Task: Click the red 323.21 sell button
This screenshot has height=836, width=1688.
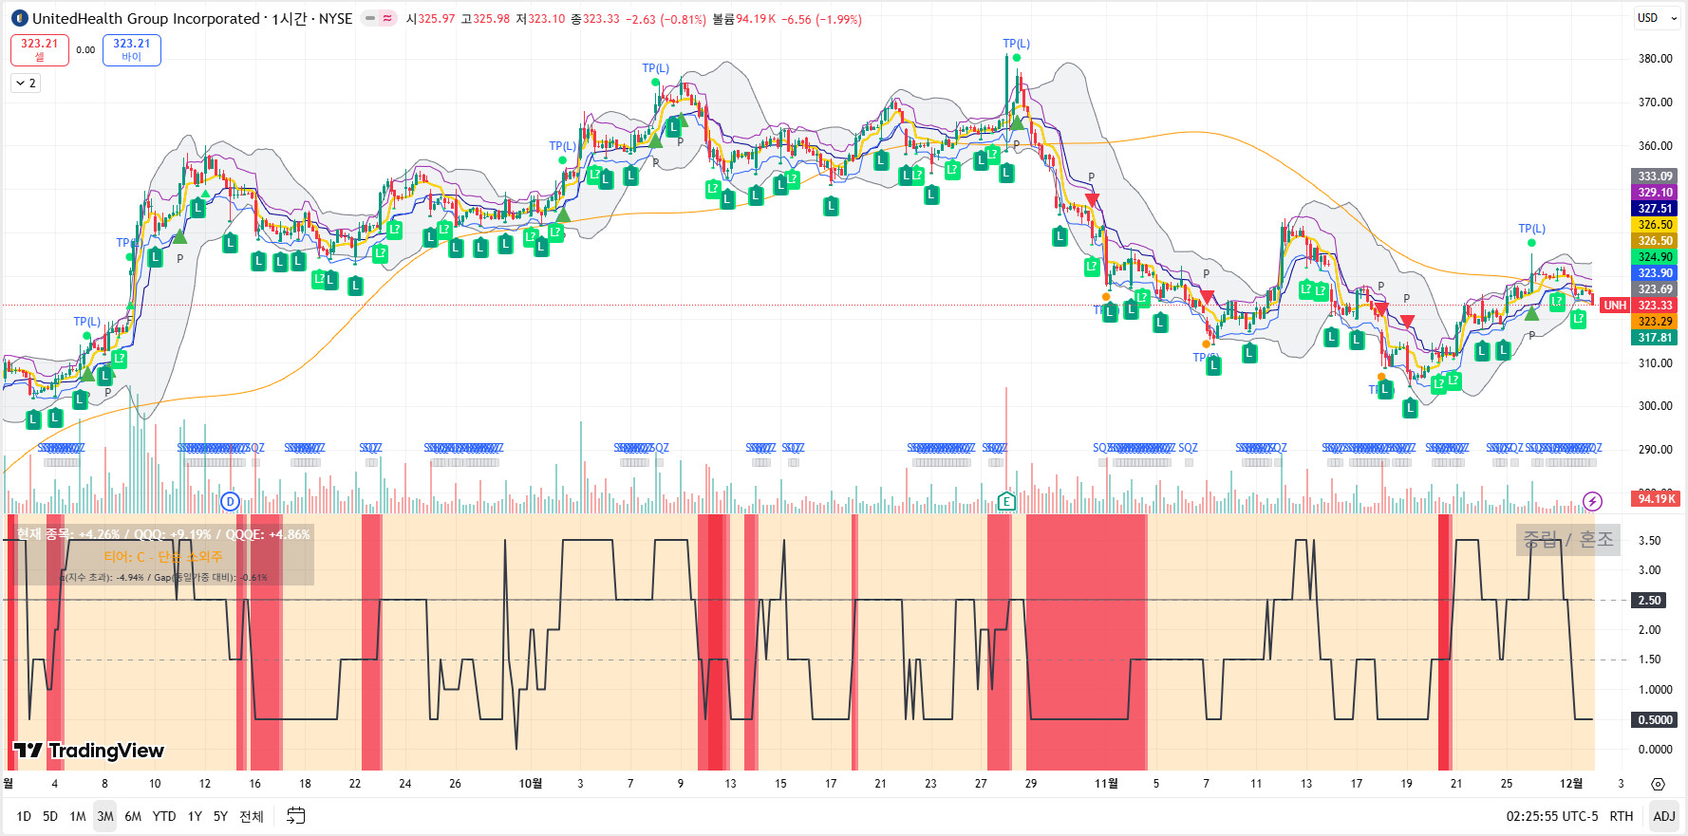Action: [40, 49]
